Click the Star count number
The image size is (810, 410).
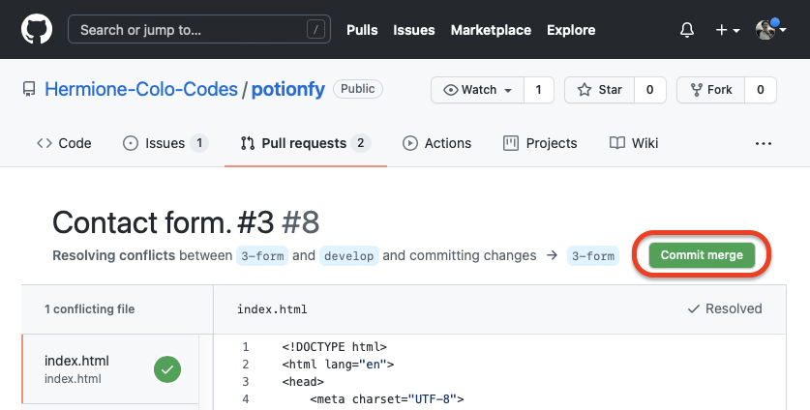click(649, 90)
